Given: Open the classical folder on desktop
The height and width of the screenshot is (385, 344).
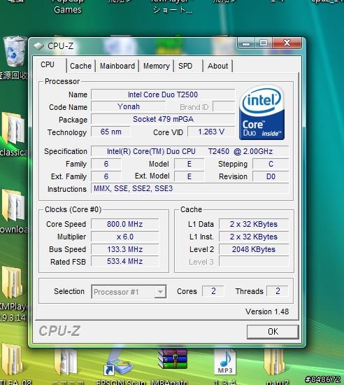Looking at the screenshot, I should (x=13, y=128).
